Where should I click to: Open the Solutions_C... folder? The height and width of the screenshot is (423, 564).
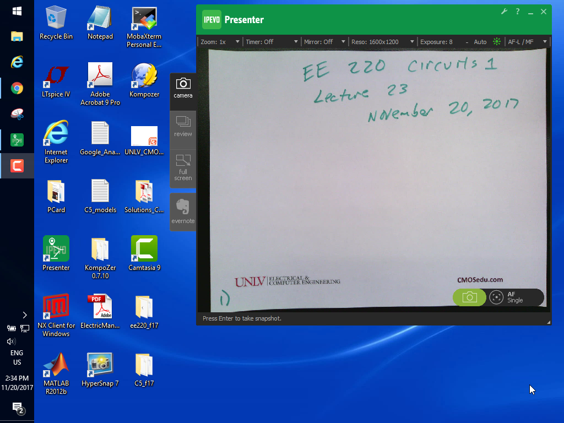click(x=144, y=197)
